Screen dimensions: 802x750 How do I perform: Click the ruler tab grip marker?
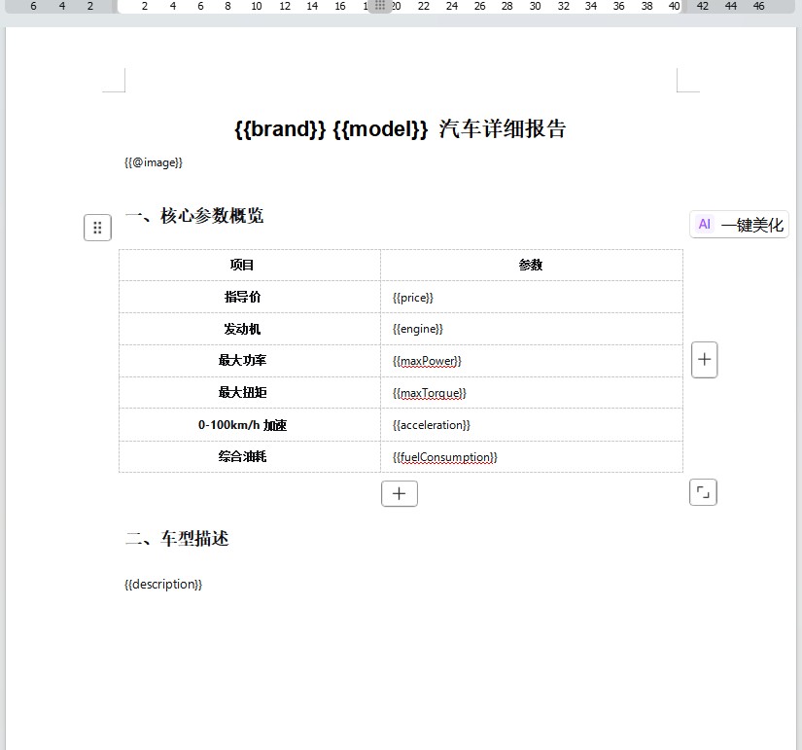[380, 6]
